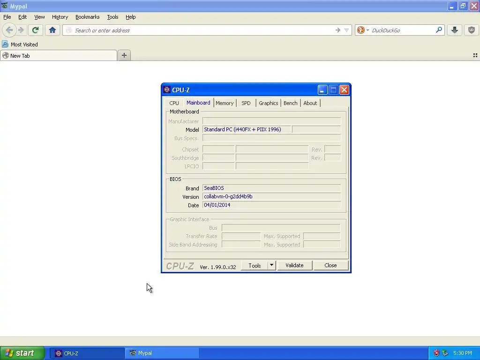
Task: Click the network connection tray icon
Action: (x=445, y=353)
